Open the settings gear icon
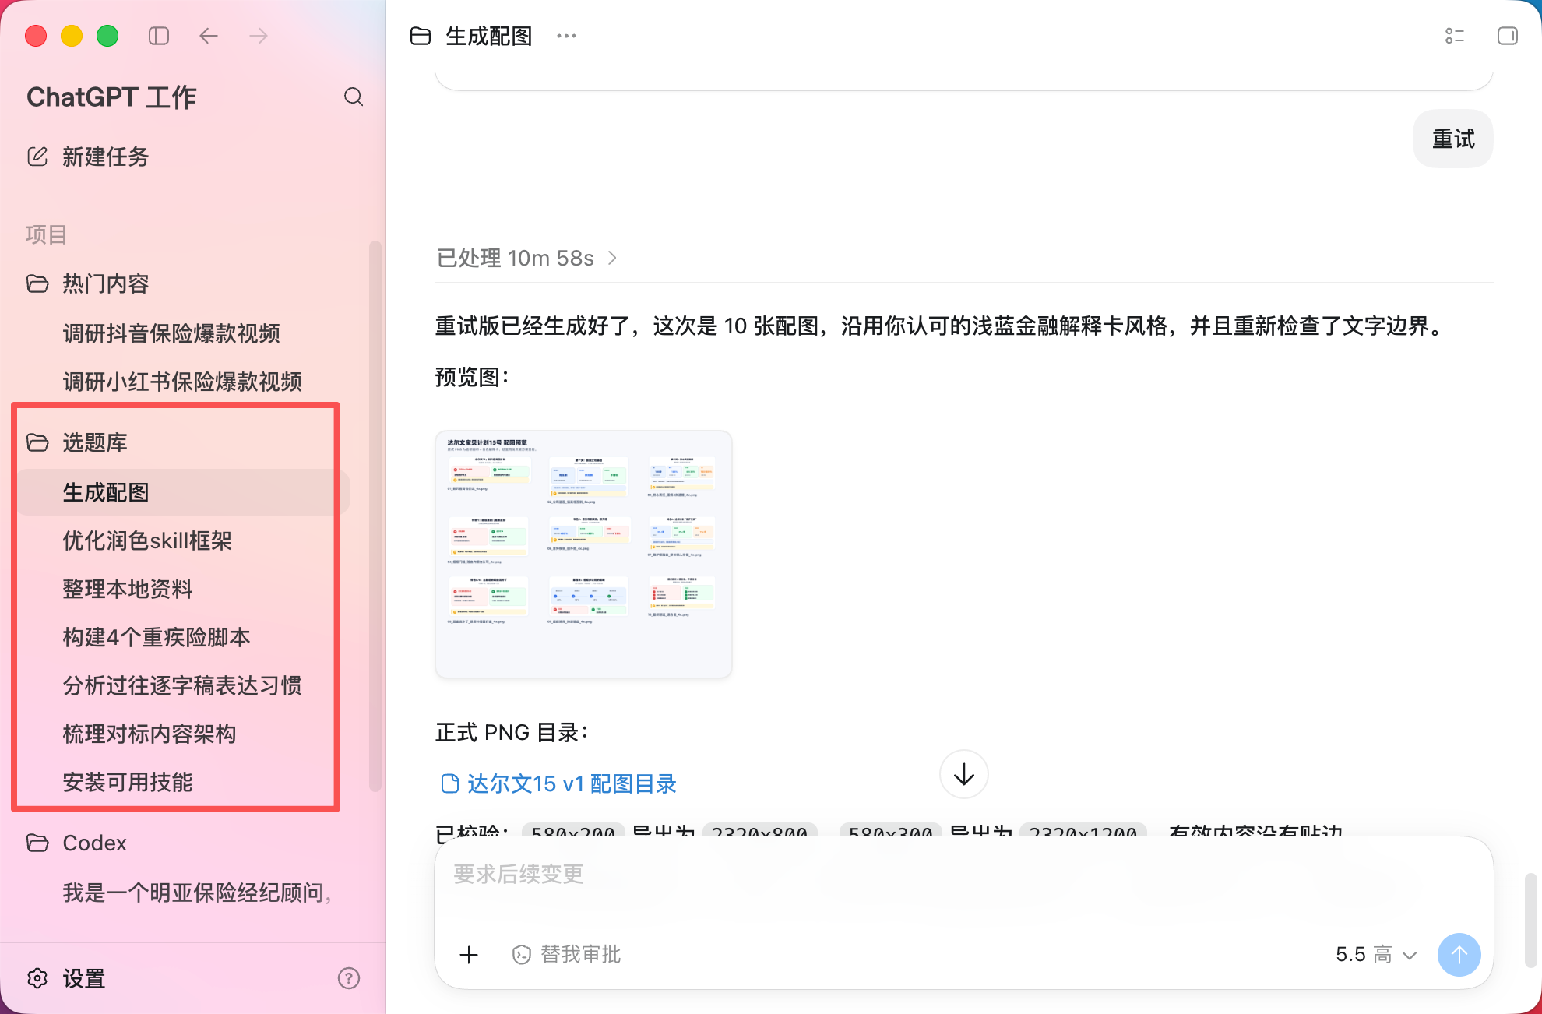This screenshot has height=1014, width=1542. tap(37, 978)
